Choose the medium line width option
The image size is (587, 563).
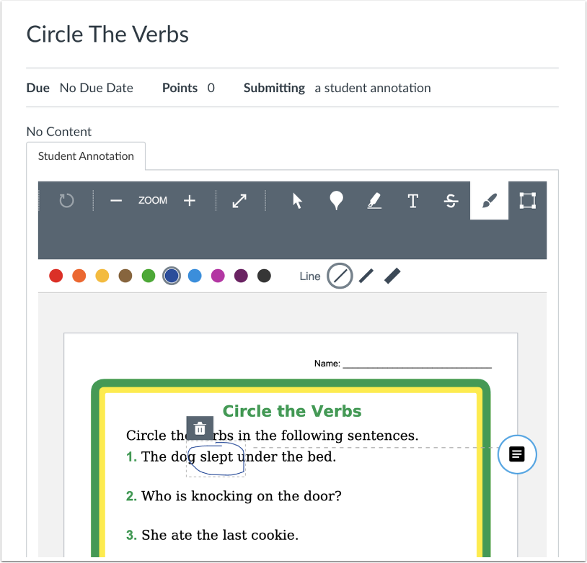366,276
